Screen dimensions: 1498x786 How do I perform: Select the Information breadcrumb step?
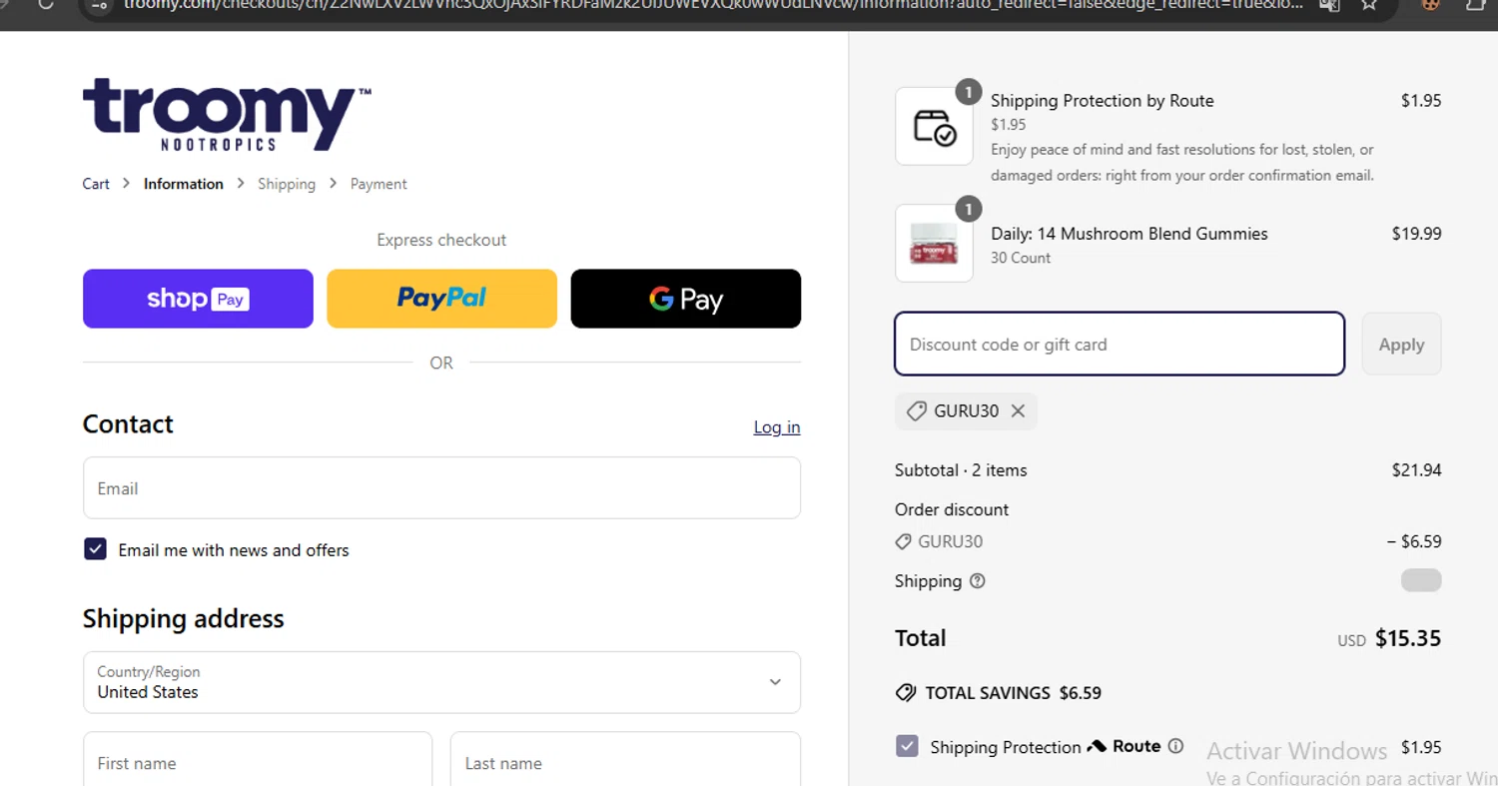[x=184, y=184]
